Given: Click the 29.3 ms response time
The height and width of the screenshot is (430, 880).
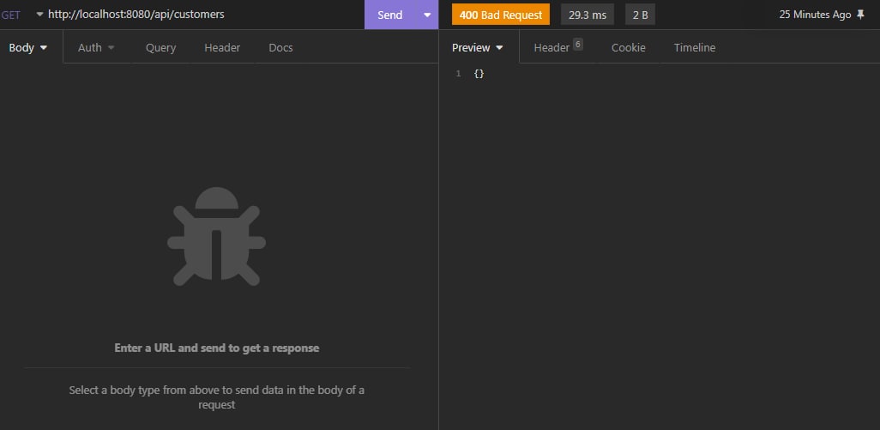Looking at the screenshot, I should click(x=587, y=15).
